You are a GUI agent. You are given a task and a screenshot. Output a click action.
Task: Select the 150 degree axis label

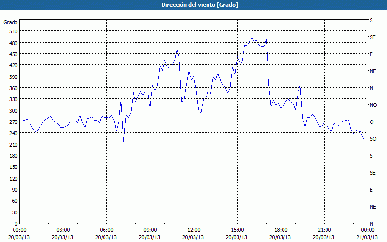click(14, 167)
